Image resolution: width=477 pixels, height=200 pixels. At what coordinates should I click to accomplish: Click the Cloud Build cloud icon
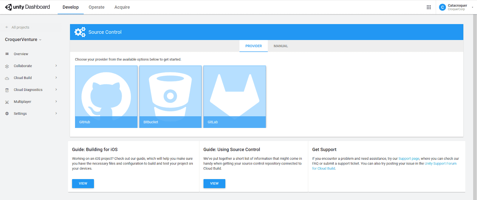[7, 78]
